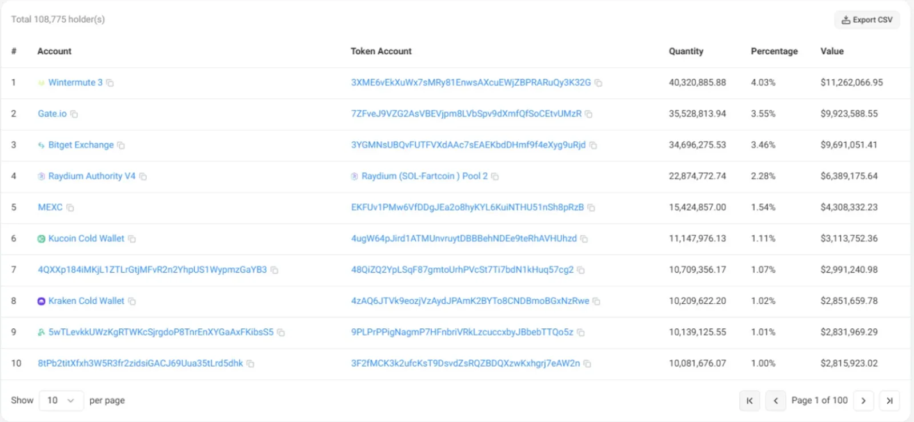Select the 4.03% percentage cell

[763, 82]
